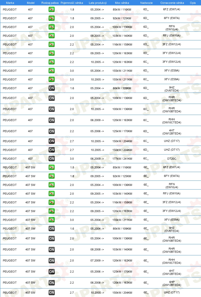Click the PB fuel icon in 407 6D_ 85kW row
Image resolution: width=201 pixels, height=297 pixels.
[51, 10]
